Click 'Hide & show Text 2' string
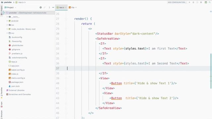This screenshot has width=212, height=119. [x=155, y=98]
